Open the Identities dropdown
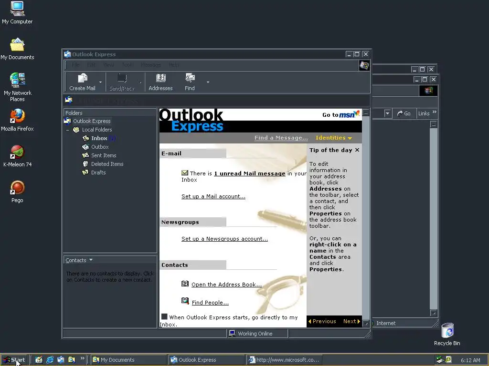 [334, 138]
